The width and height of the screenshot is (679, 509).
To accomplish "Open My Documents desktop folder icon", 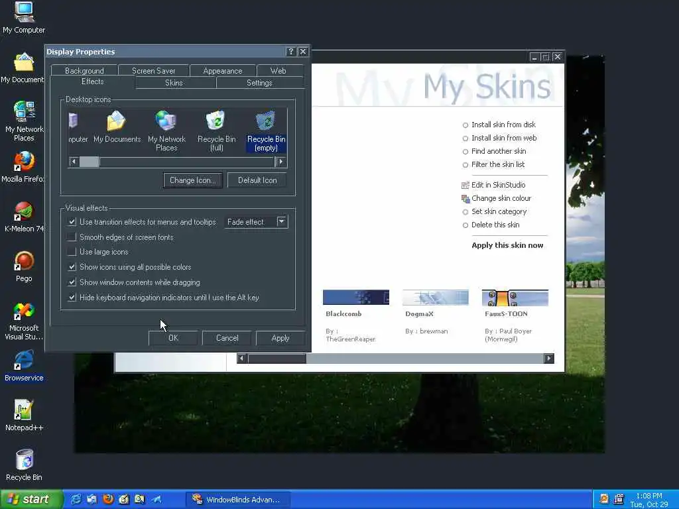I will [x=23, y=68].
